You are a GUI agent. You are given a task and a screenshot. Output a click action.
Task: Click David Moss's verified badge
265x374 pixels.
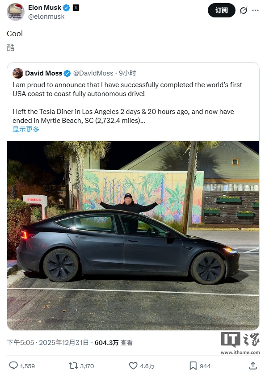click(x=67, y=73)
